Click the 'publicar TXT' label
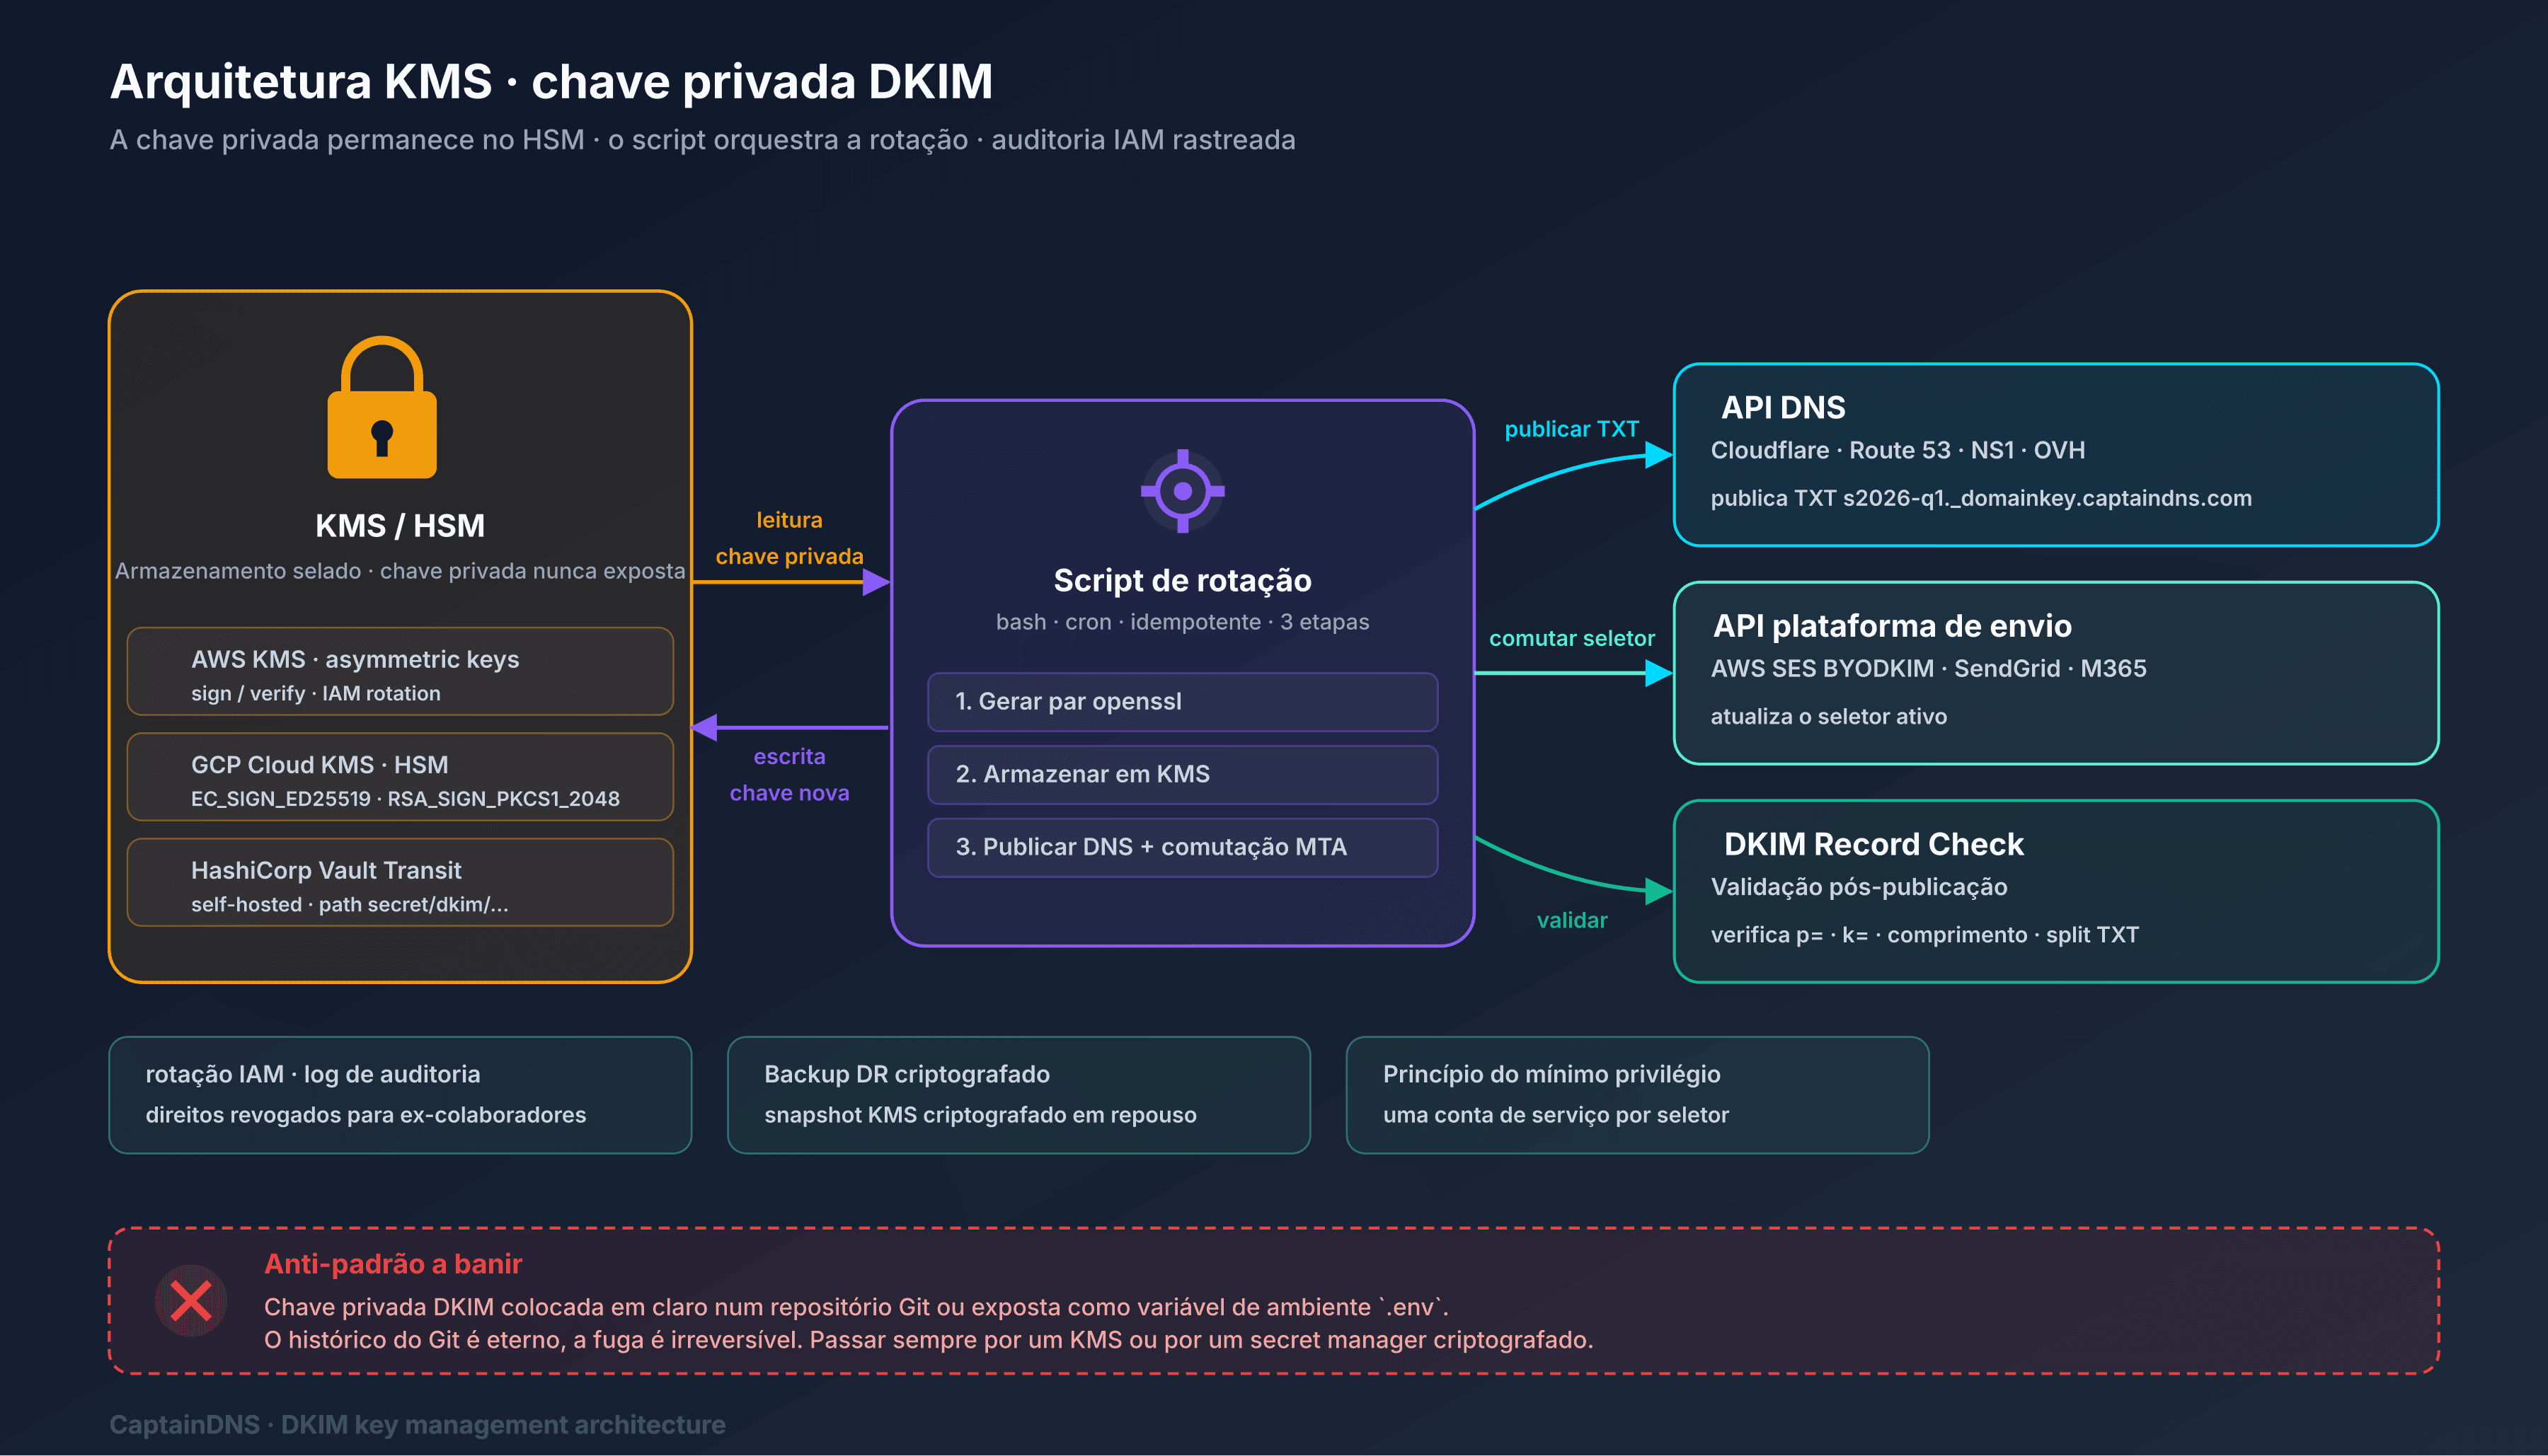The width and height of the screenshot is (2548, 1456). pyautogui.click(x=1571, y=429)
